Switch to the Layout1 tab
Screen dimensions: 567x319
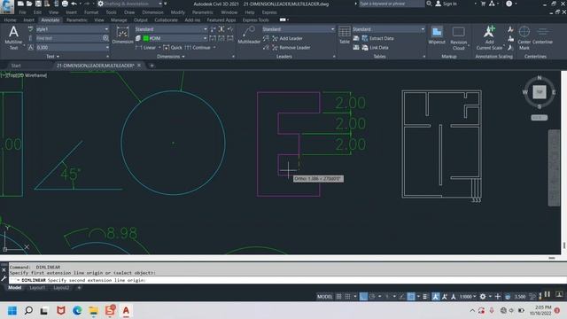coord(37,287)
